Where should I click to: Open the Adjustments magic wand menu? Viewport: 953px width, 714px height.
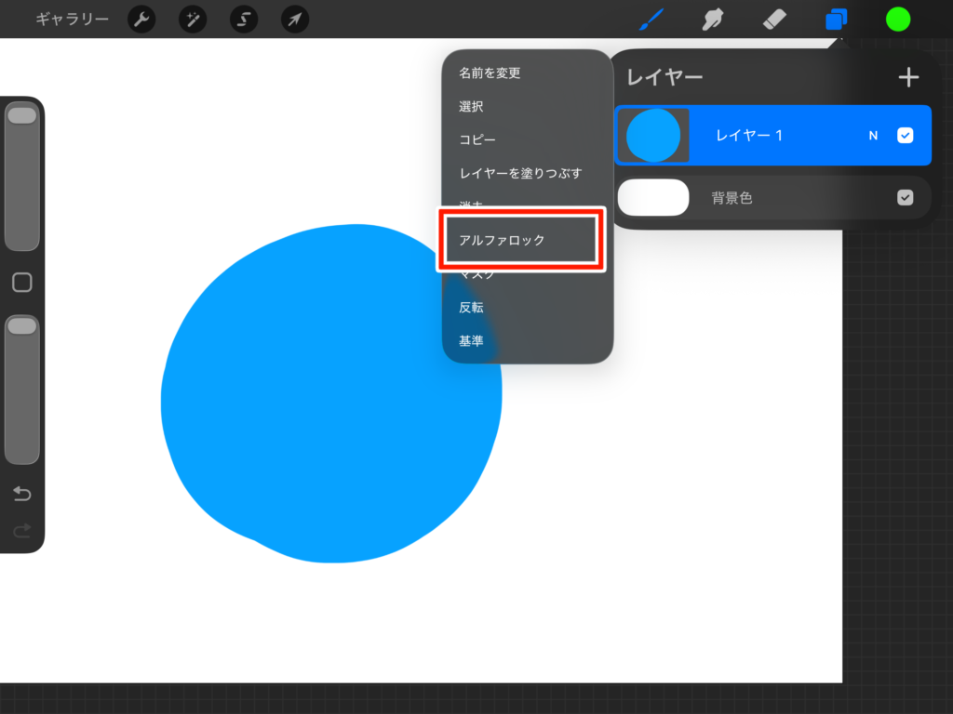tap(193, 19)
